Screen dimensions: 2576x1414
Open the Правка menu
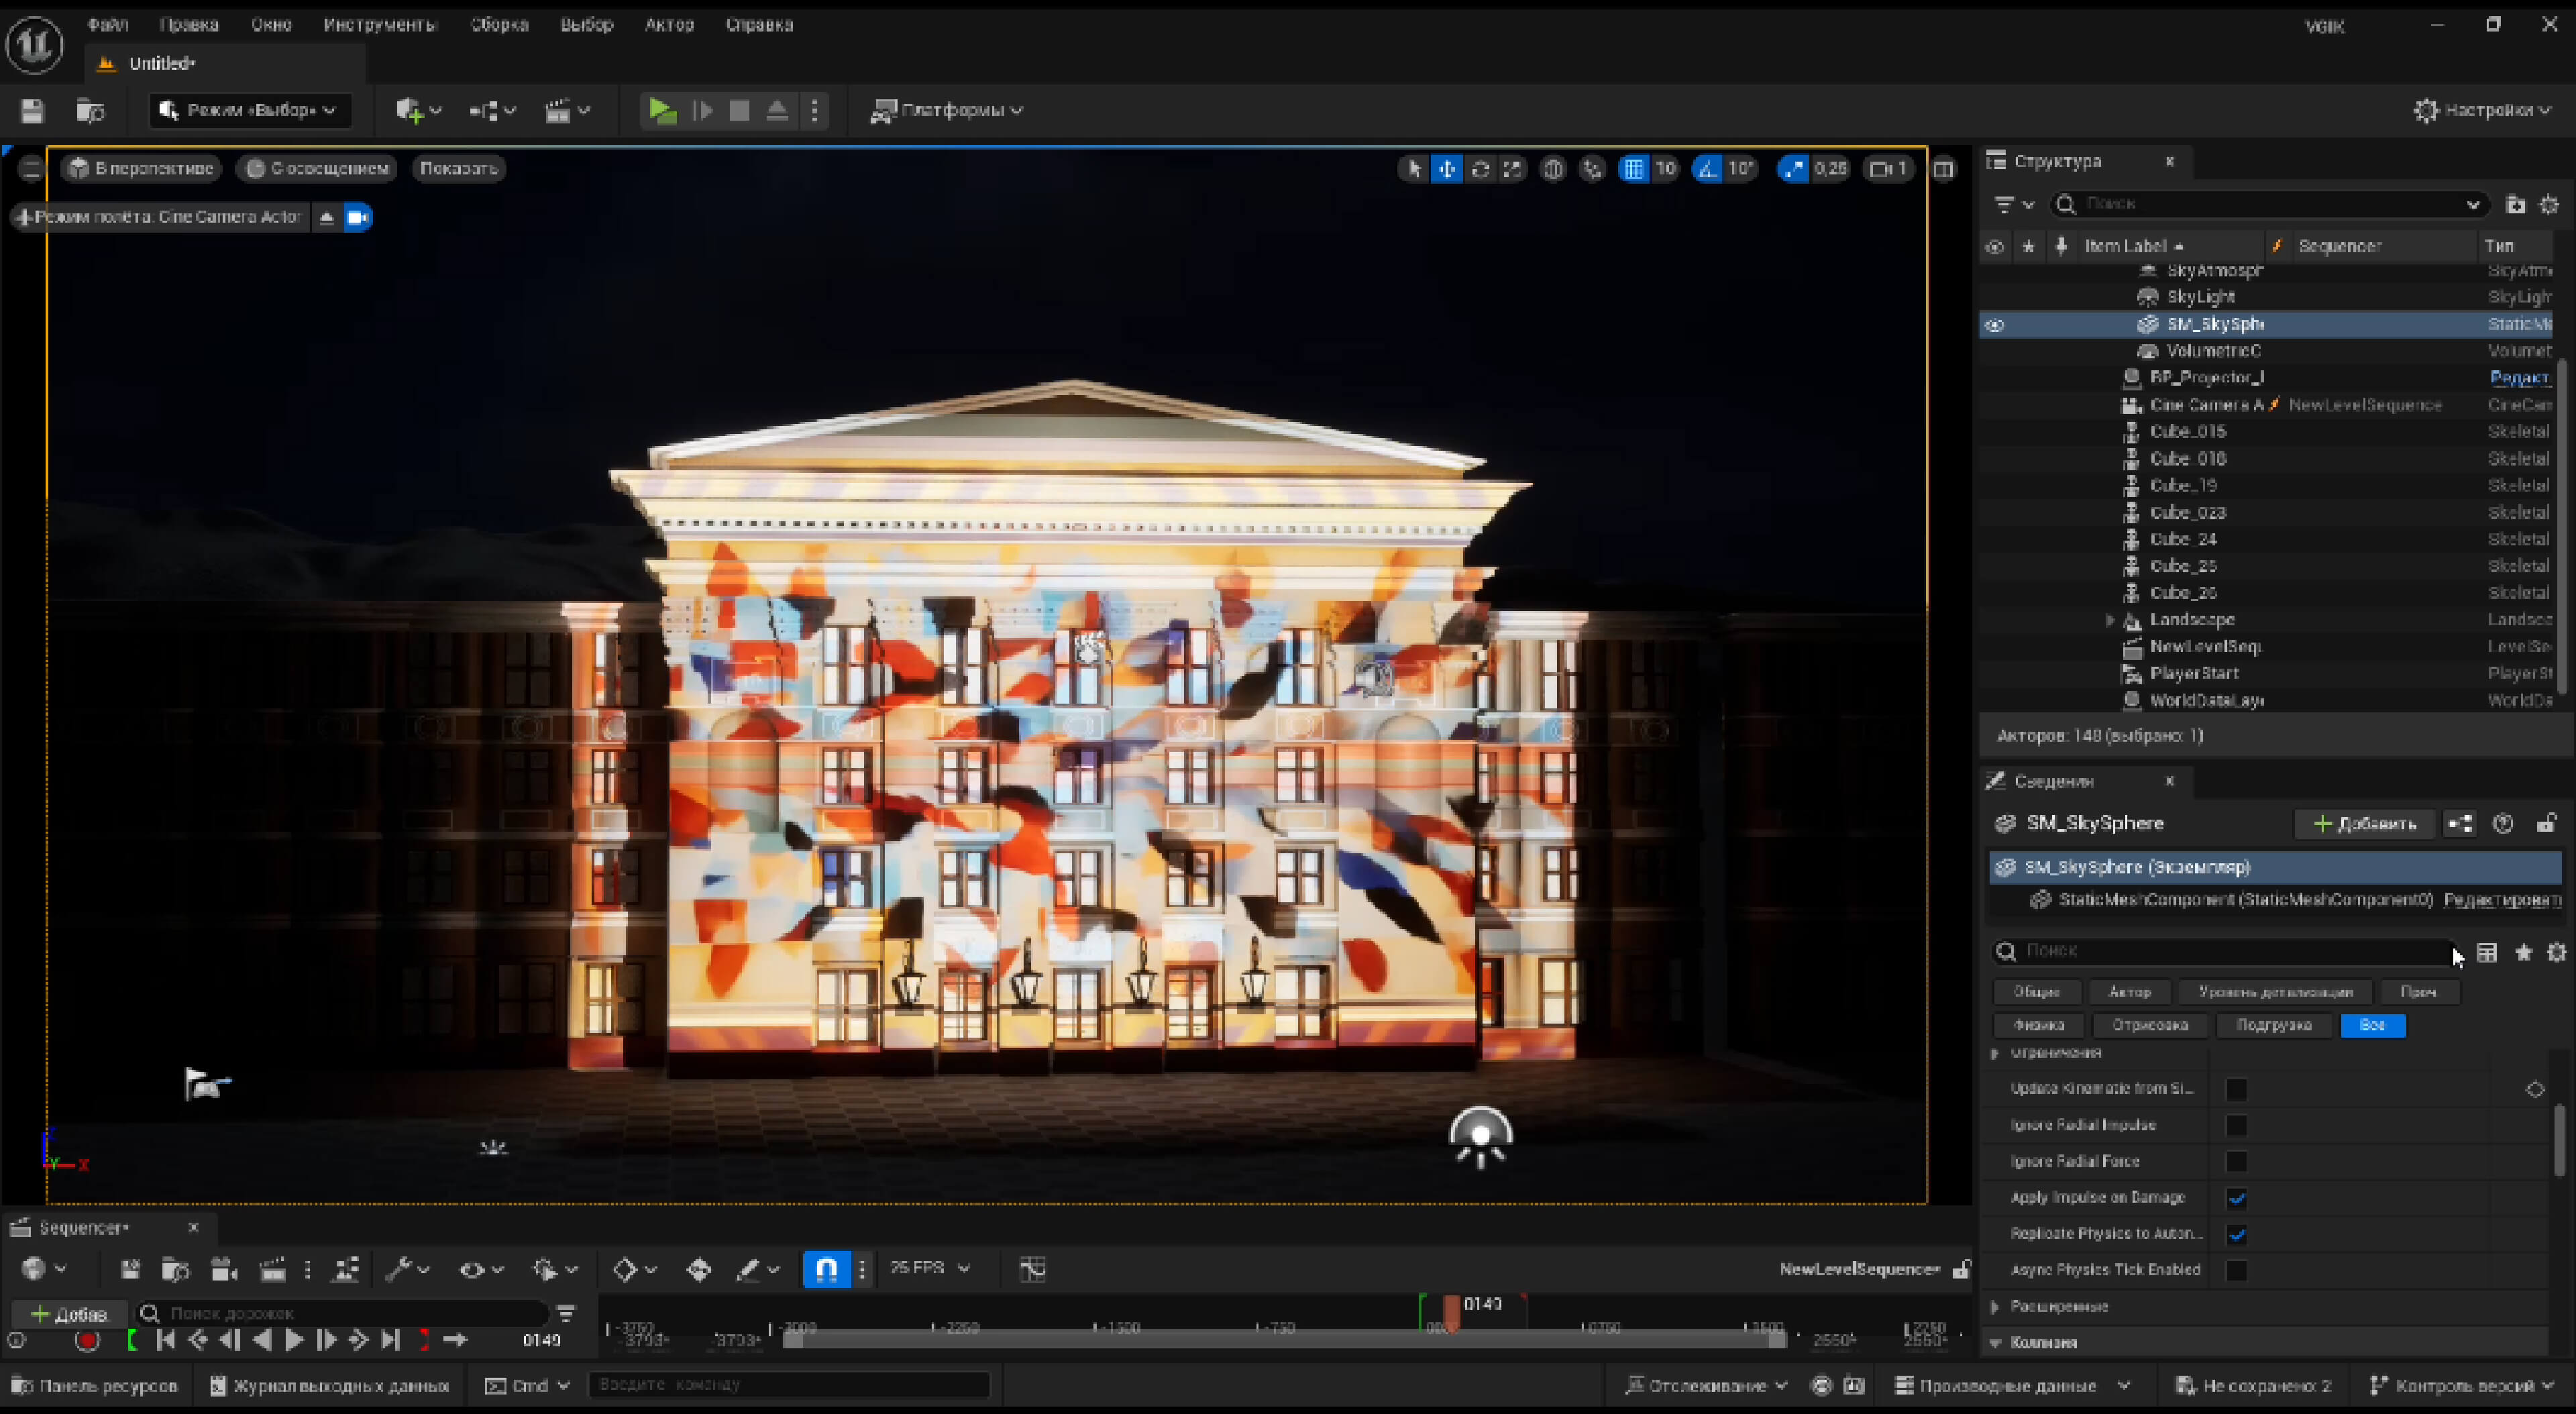tap(188, 24)
